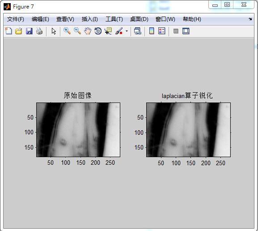Screen dimensions: 258x231
Task: Select the Brush data tool
Action: point(119,31)
